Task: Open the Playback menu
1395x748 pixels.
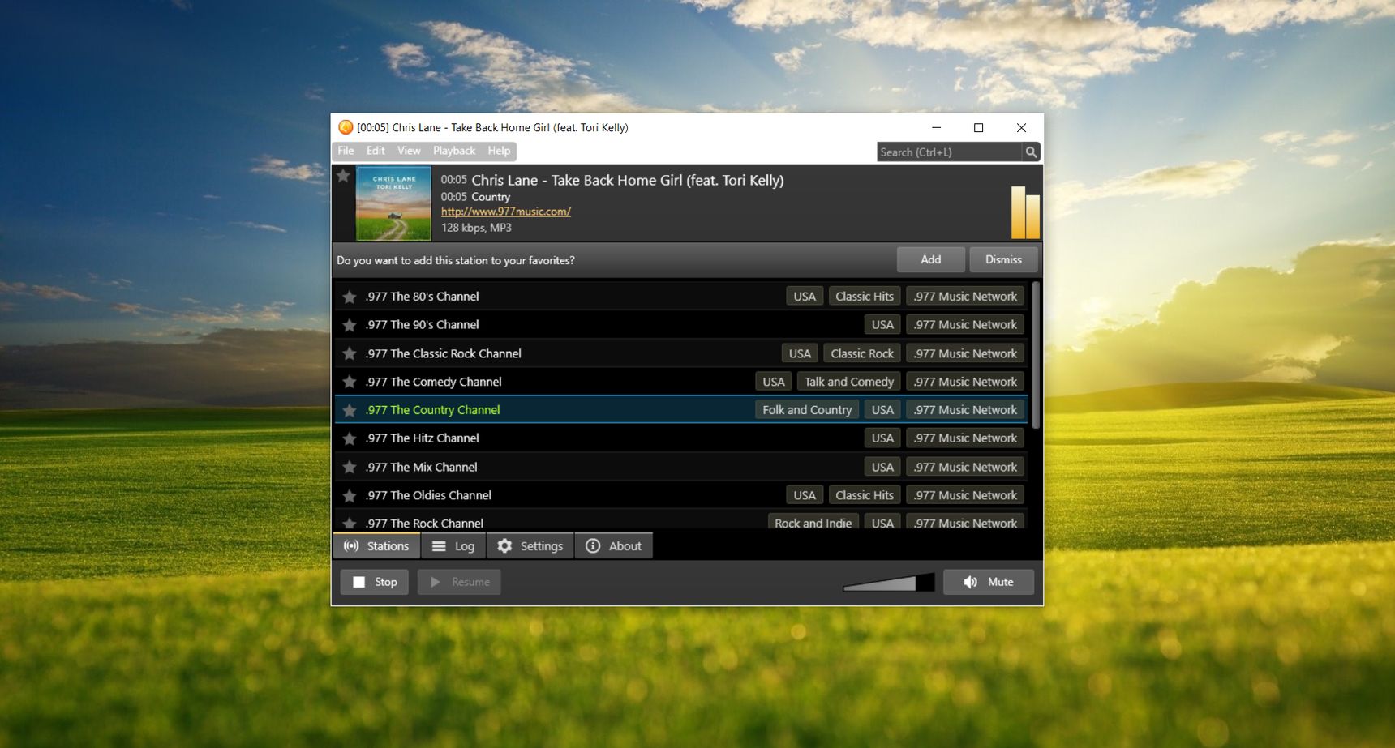Action: [454, 151]
